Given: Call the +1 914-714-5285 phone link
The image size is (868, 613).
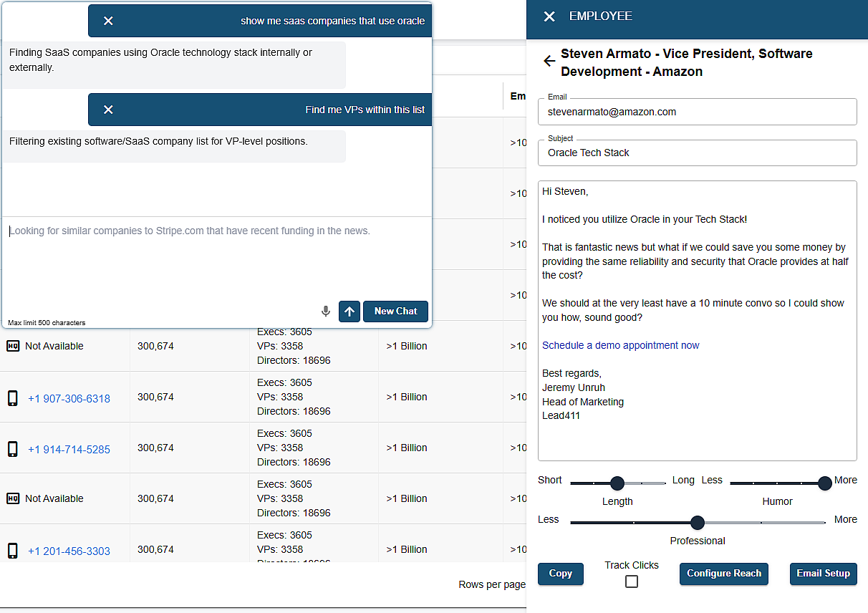Looking at the screenshot, I should tap(69, 449).
